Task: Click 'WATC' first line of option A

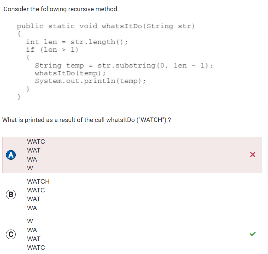Action: click(x=36, y=142)
